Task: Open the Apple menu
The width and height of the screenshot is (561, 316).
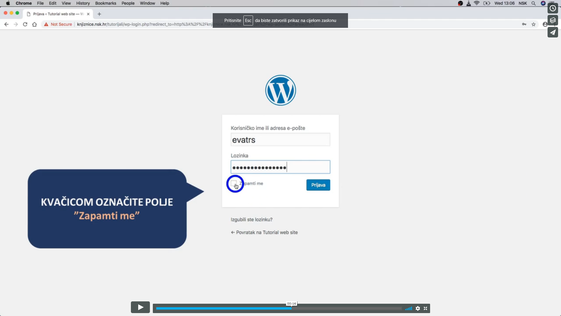Action: (x=8, y=3)
